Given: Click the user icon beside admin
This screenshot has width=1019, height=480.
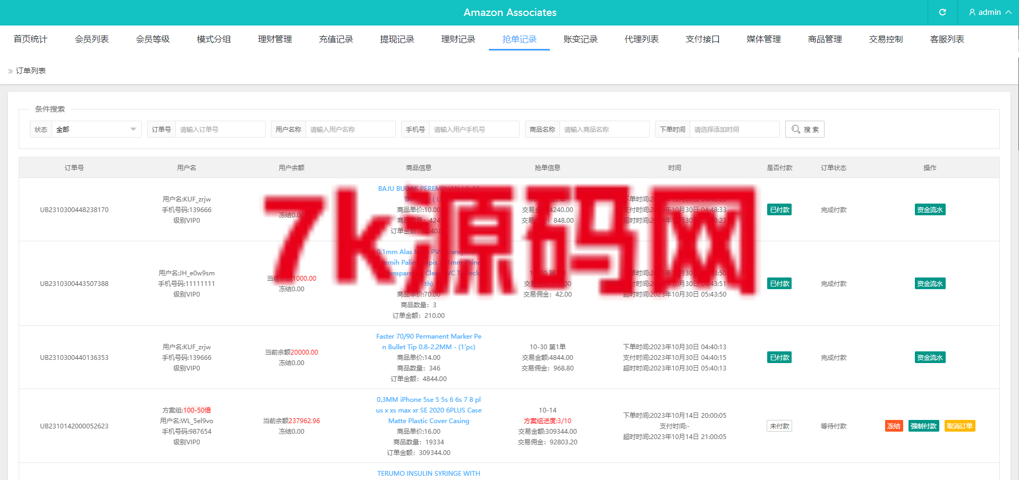Looking at the screenshot, I should click(x=972, y=12).
